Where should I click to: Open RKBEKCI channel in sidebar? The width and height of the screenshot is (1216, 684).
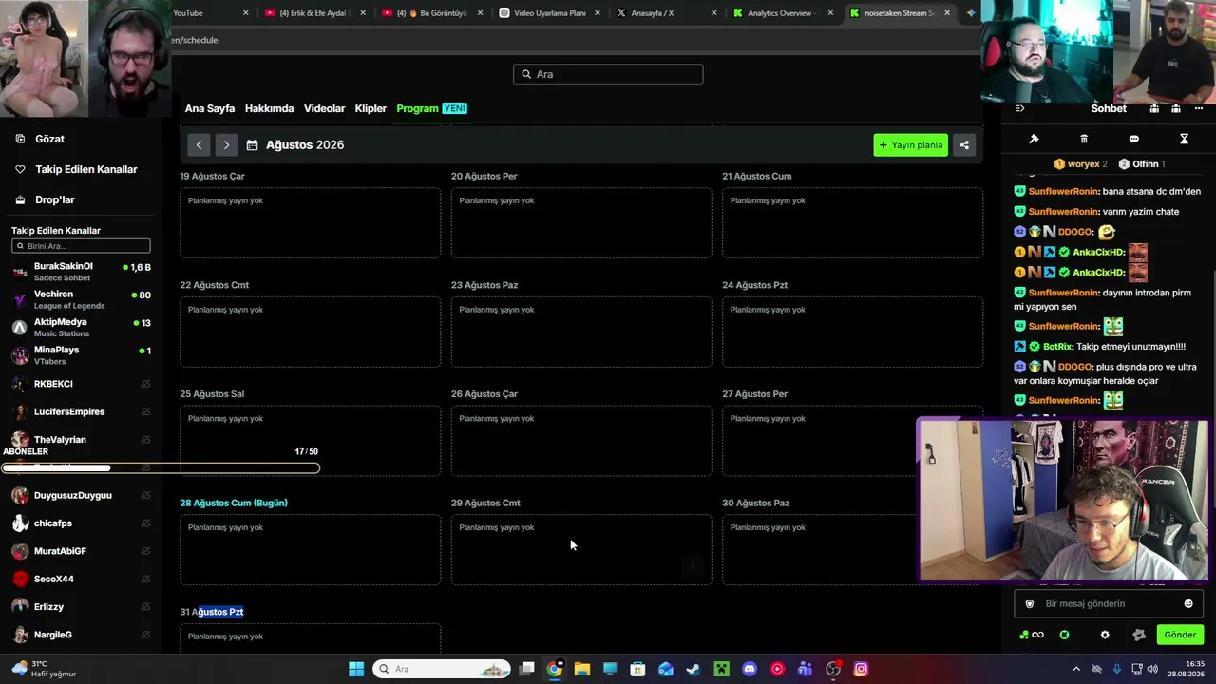81,384
